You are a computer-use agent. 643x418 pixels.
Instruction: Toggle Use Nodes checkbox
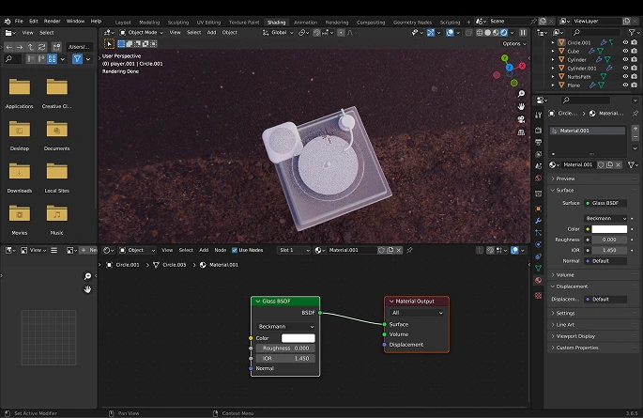tap(235, 250)
